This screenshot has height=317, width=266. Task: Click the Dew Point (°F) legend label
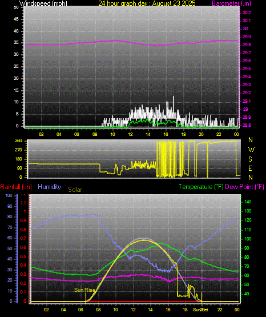point(244,187)
